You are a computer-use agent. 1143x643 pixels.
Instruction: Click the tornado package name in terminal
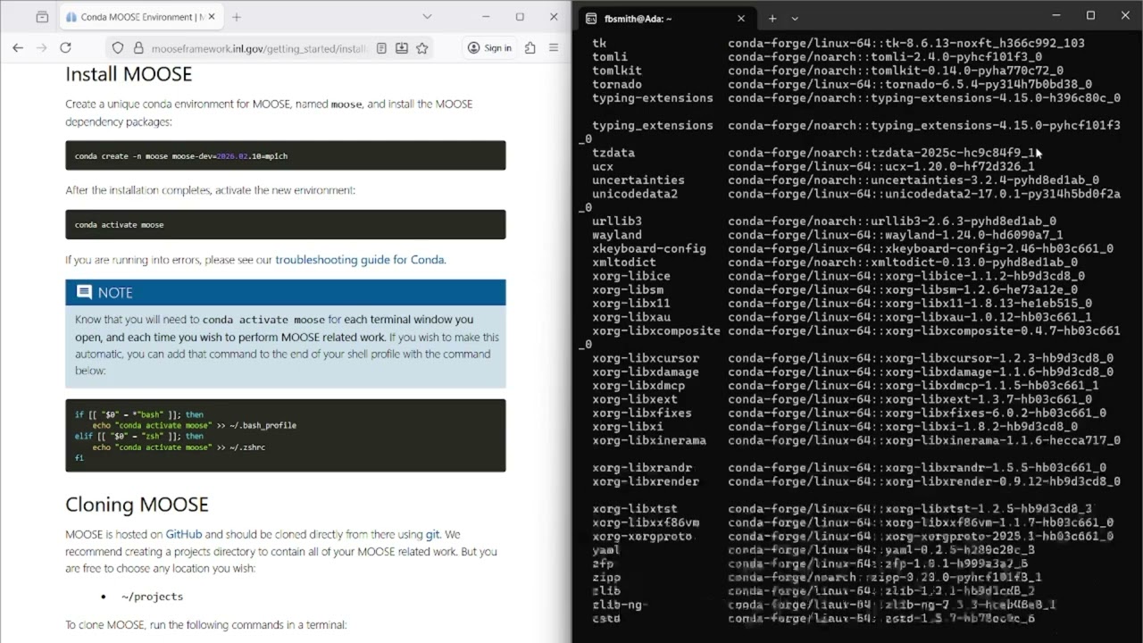[617, 85]
